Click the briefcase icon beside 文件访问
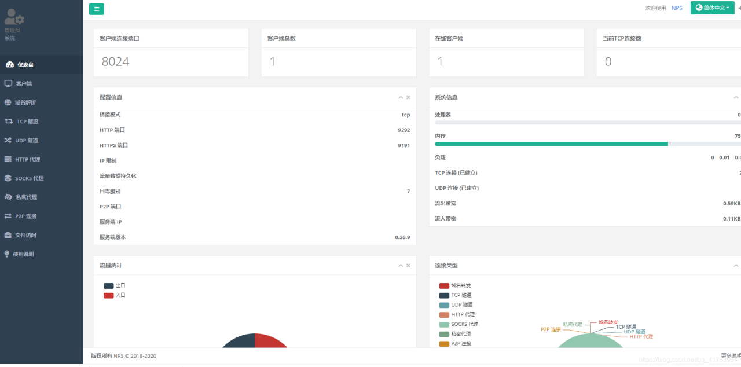741x367 pixels. pos(8,235)
